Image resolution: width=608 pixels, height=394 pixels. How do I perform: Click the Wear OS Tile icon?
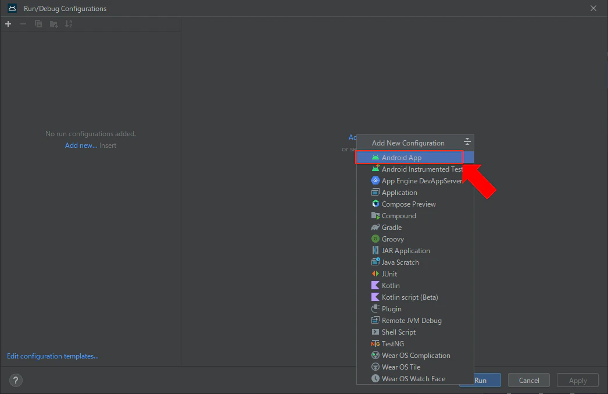375,367
